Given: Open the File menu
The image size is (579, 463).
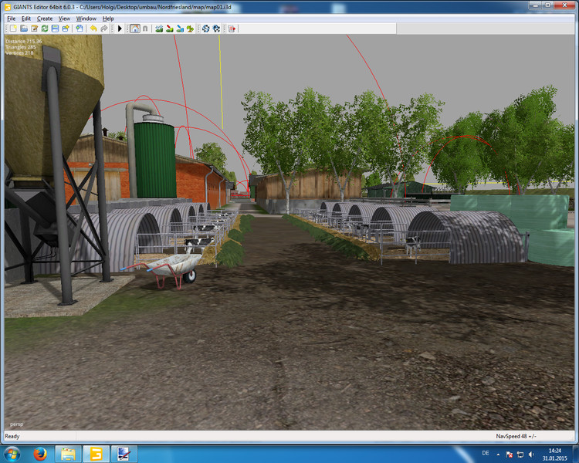Looking at the screenshot, I should (11, 18).
